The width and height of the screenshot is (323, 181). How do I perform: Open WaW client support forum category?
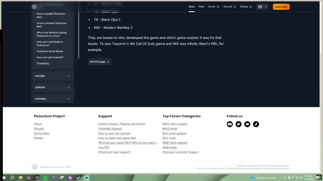(175, 143)
